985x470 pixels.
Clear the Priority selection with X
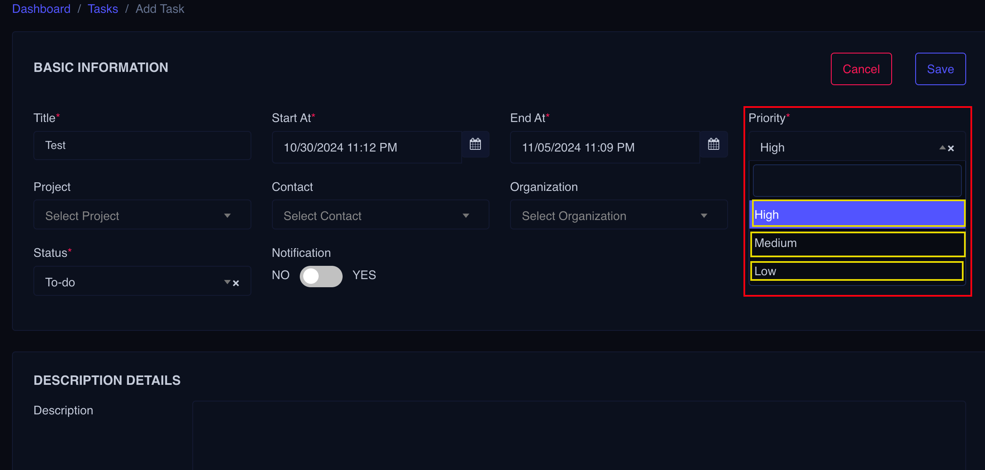tap(951, 149)
